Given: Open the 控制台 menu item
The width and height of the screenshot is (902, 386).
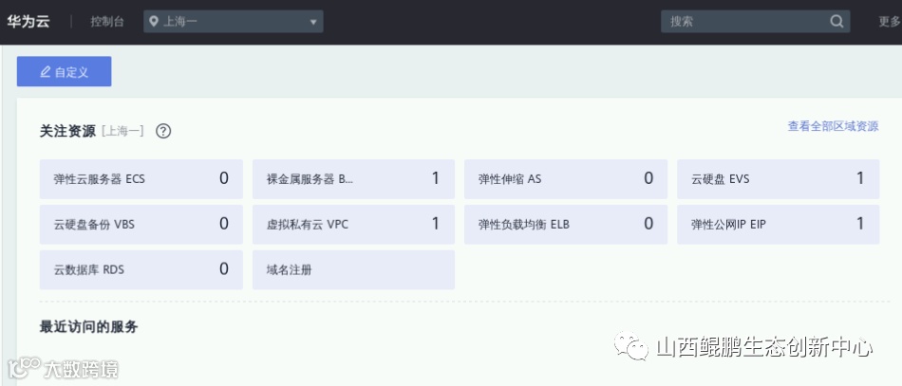Looking at the screenshot, I should [x=106, y=21].
